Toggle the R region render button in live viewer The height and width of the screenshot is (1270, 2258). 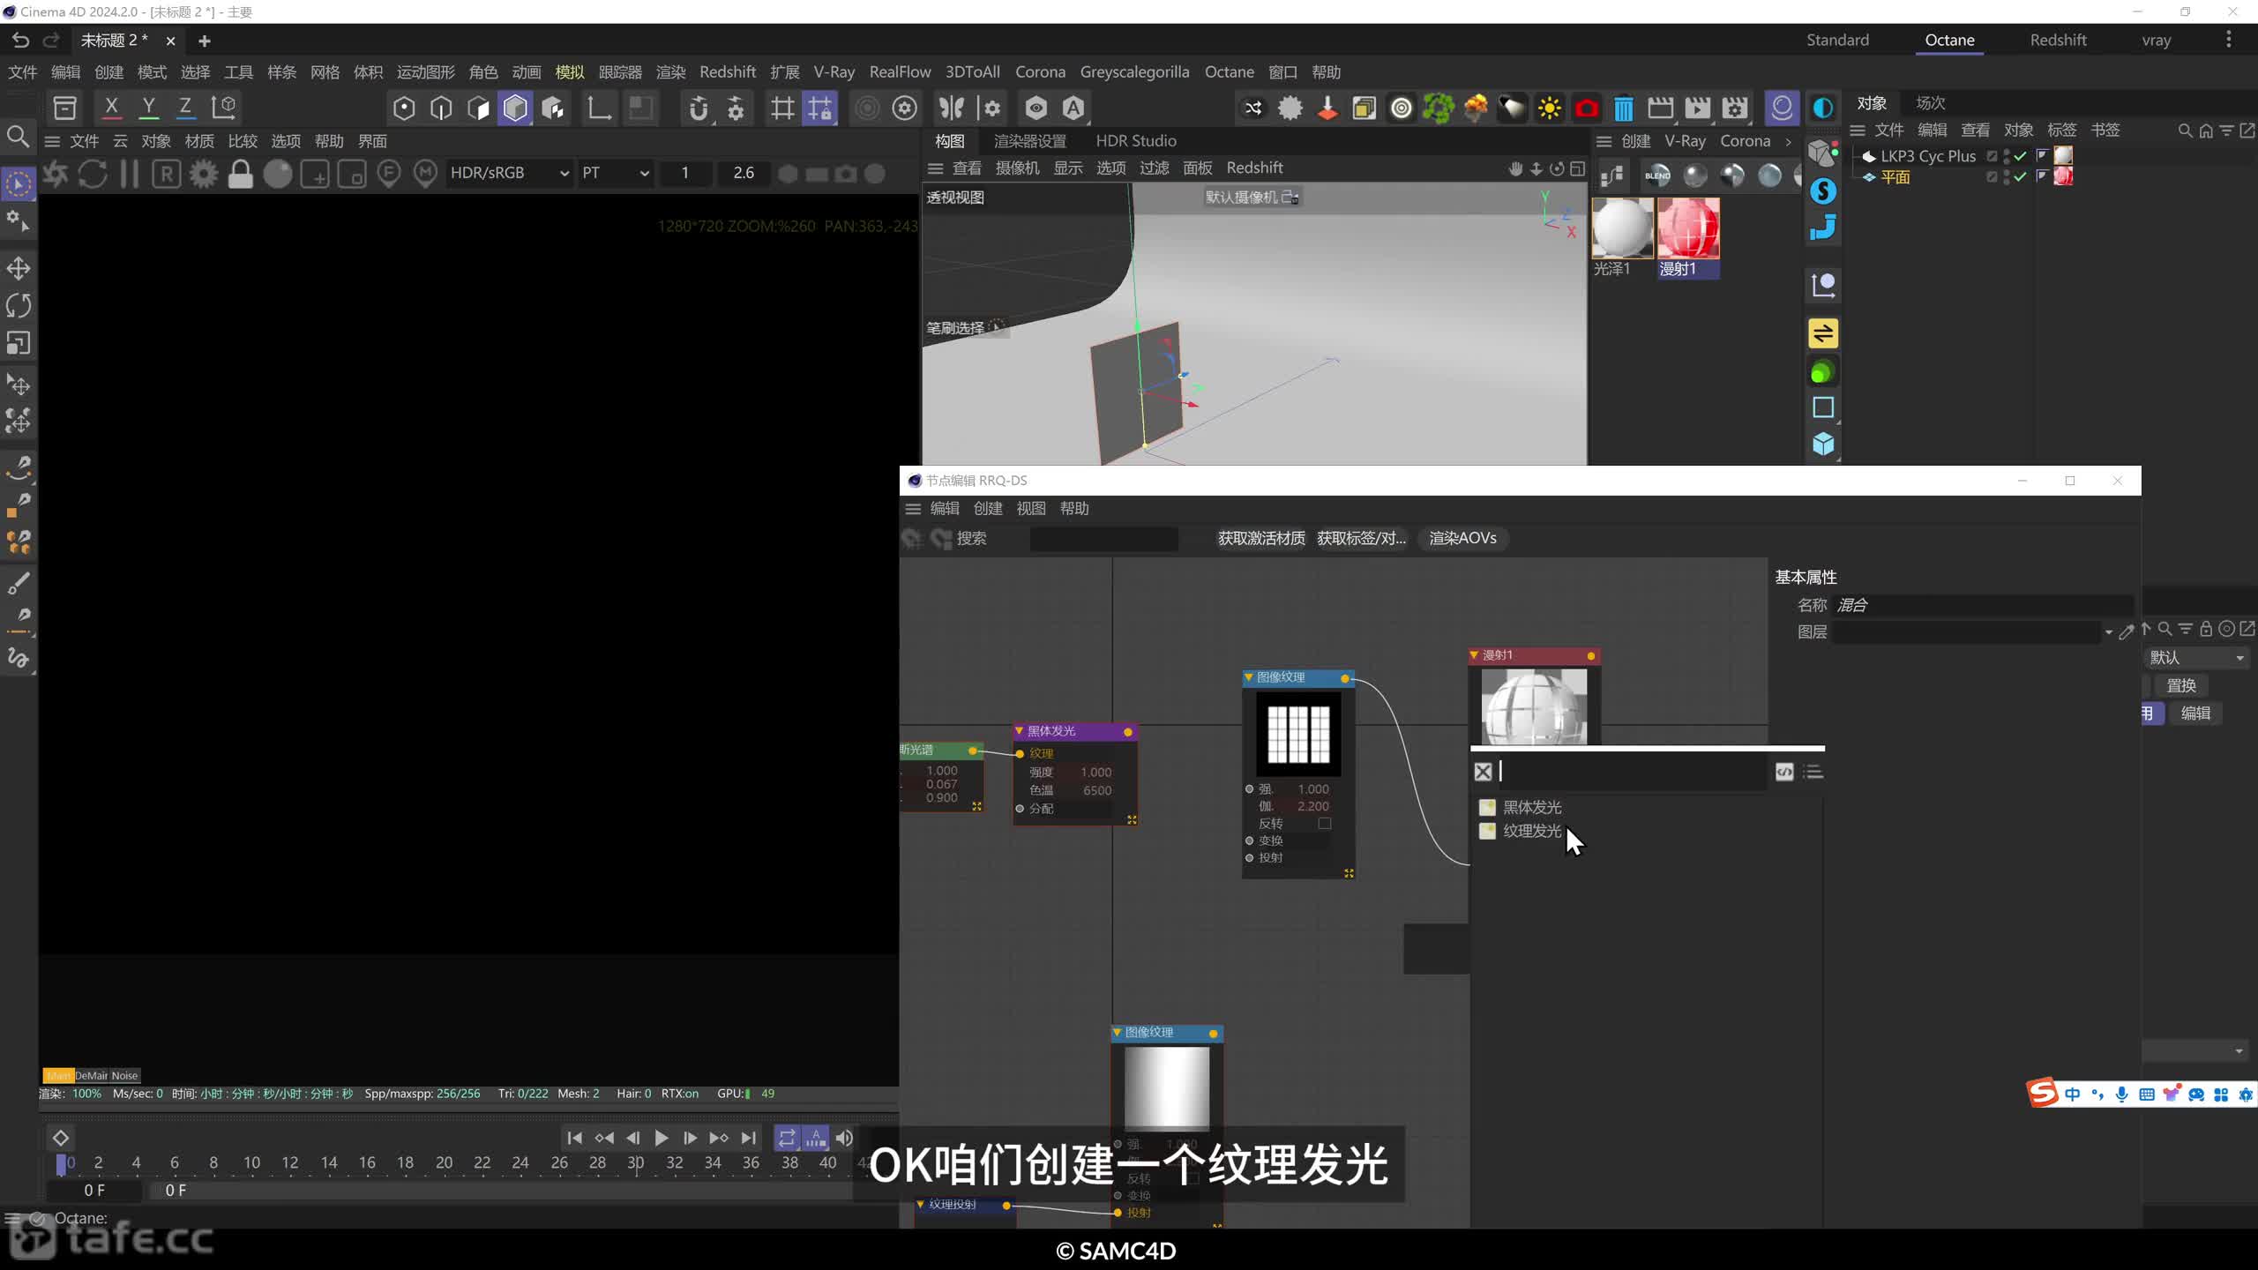(167, 174)
